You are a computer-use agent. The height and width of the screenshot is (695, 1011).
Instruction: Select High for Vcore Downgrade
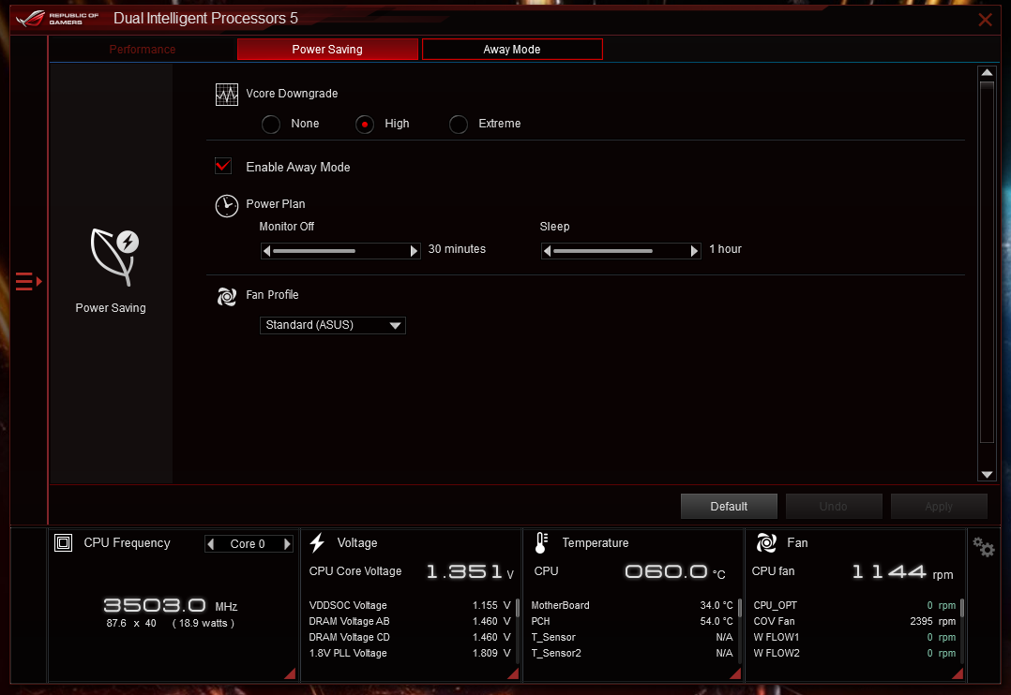pos(365,124)
